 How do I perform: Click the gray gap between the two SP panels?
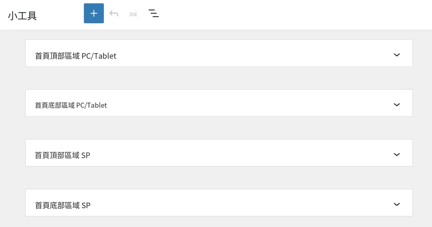(x=219, y=178)
